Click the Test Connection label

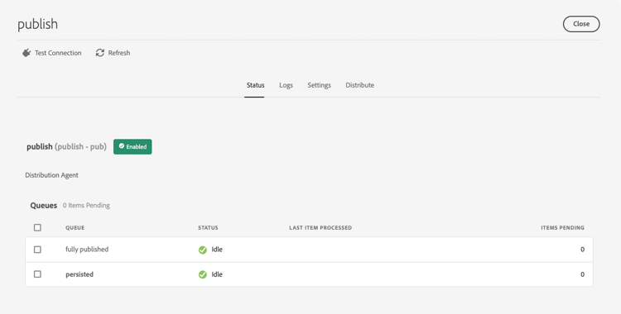(x=58, y=53)
